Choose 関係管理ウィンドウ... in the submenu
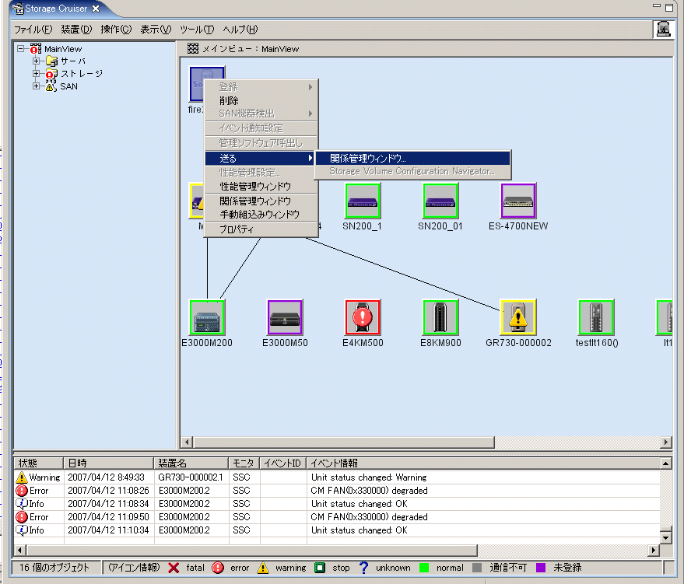 click(x=367, y=158)
